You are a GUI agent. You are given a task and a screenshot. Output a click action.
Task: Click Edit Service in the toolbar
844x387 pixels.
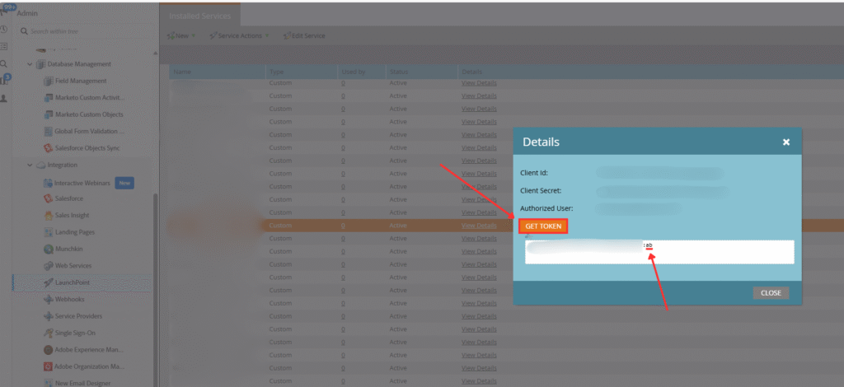(x=304, y=36)
